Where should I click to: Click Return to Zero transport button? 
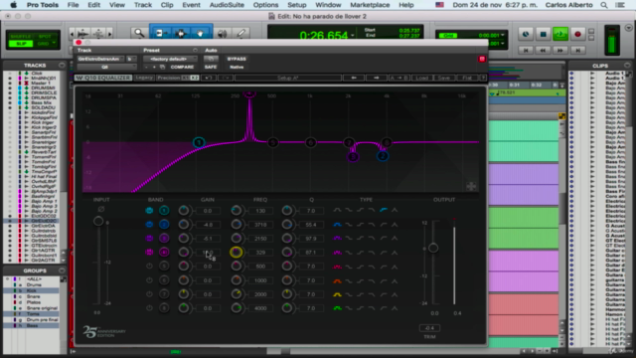tap(526, 50)
